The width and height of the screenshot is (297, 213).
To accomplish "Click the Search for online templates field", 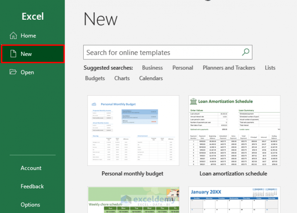I will [168, 52].
